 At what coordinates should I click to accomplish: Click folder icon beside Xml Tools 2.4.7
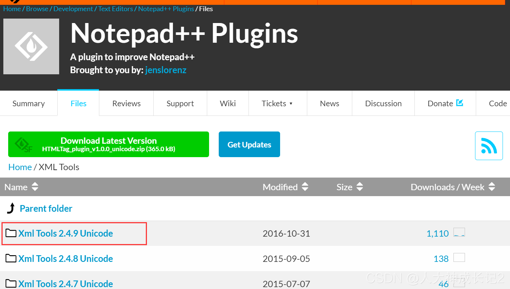11,284
